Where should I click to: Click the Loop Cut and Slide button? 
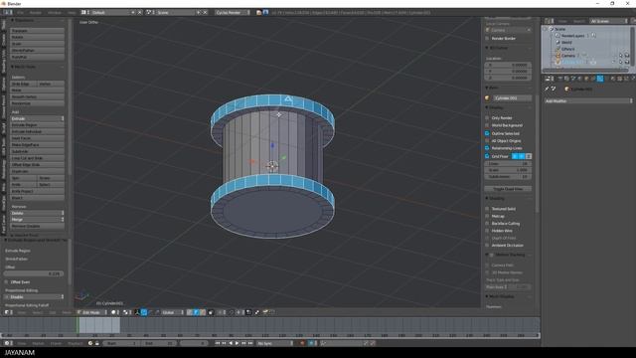point(38,158)
